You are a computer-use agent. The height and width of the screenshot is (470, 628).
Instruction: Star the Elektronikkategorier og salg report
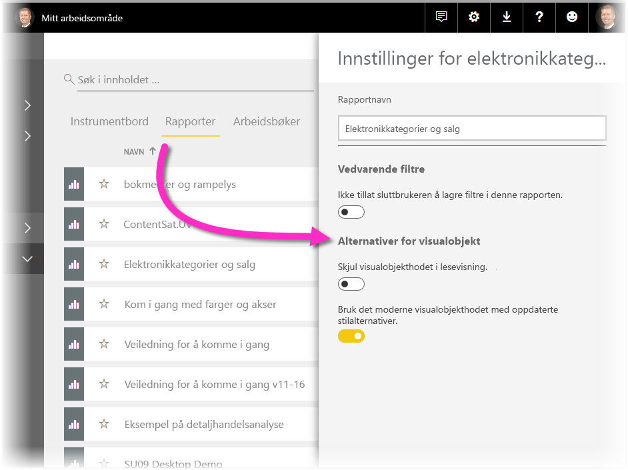click(104, 264)
